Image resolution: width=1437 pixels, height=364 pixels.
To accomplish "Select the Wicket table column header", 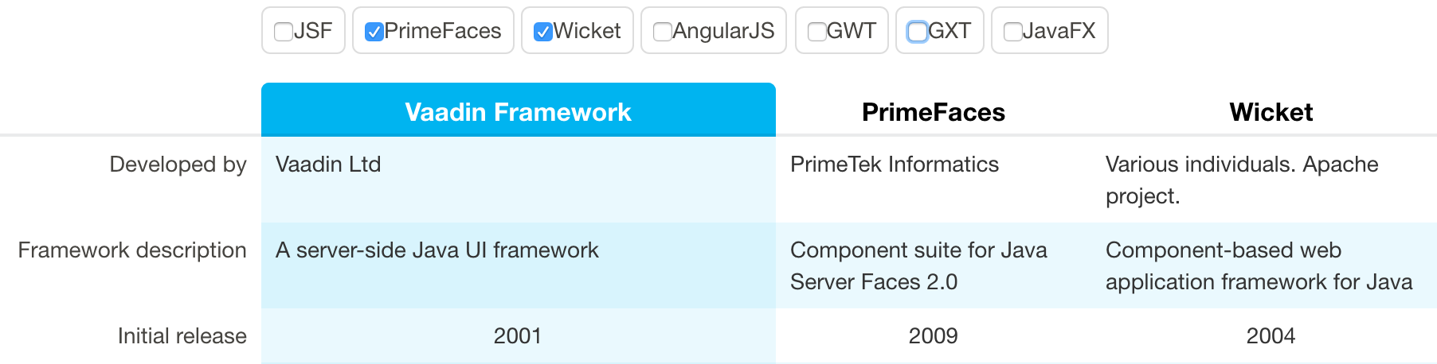I will (1271, 112).
